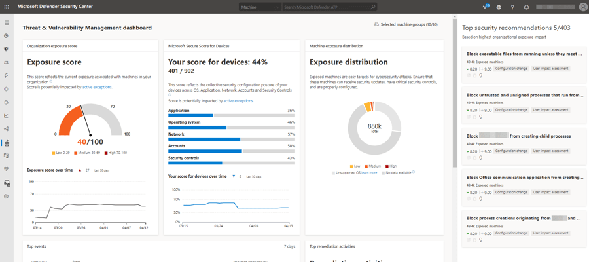Click the exposure gauge 40/100 value
The width and height of the screenshot is (589, 262).
coord(90,141)
